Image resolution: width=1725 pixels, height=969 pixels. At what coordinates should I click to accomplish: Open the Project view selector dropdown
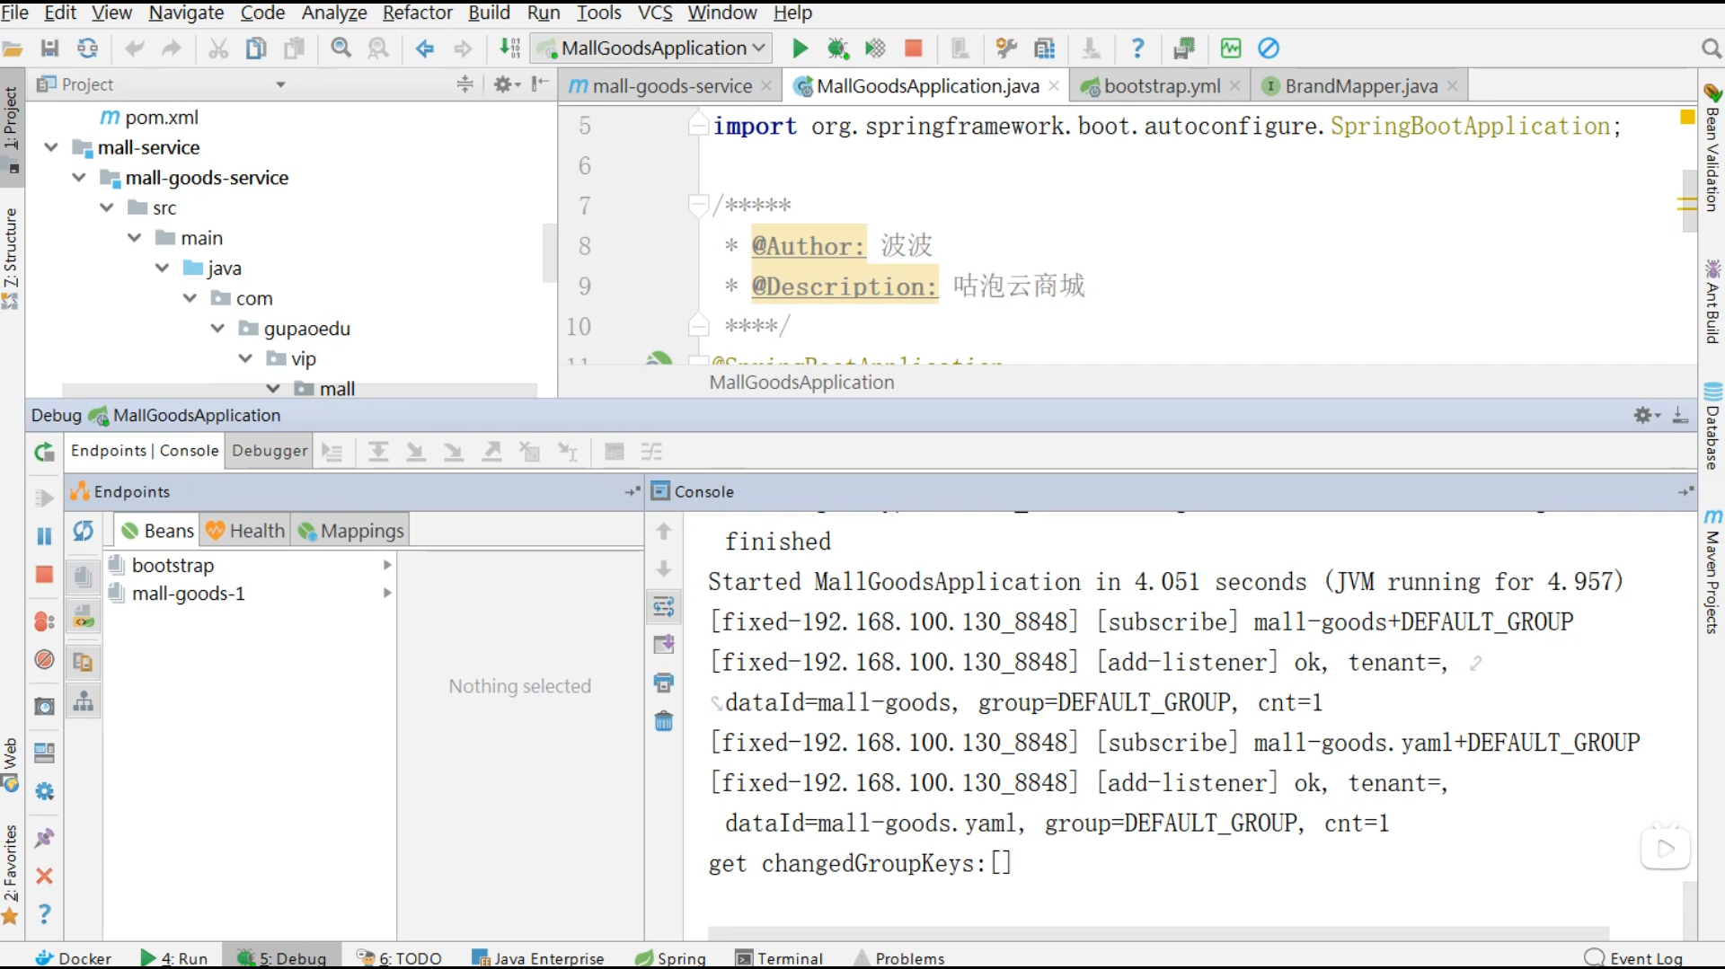pyautogui.click(x=280, y=84)
